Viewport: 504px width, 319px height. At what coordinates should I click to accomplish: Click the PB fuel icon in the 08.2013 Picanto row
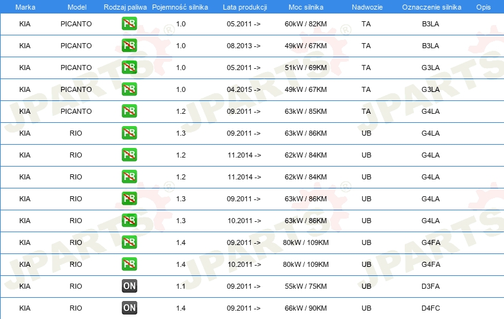pyautogui.click(x=129, y=46)
